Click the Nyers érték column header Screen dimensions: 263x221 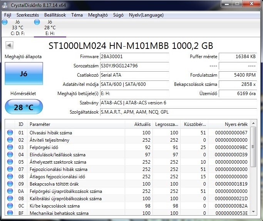(229, 124)
